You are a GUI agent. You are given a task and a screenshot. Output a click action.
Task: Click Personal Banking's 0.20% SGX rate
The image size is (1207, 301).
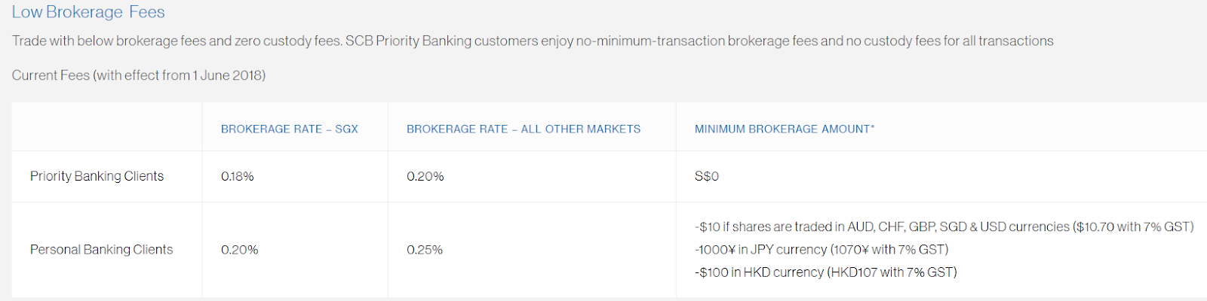(239, 250)
